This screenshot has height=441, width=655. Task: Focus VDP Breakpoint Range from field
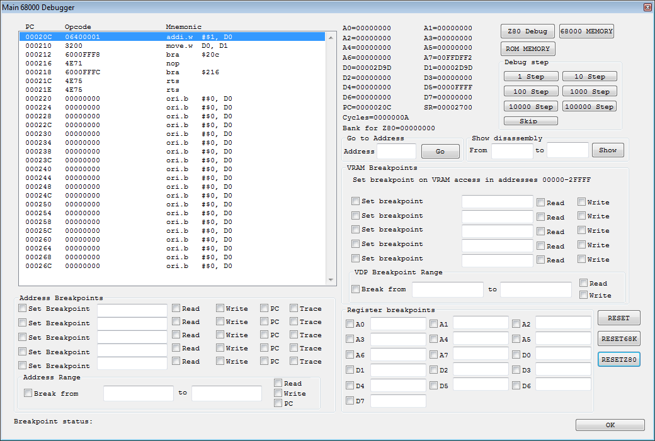tap(447, 289)
